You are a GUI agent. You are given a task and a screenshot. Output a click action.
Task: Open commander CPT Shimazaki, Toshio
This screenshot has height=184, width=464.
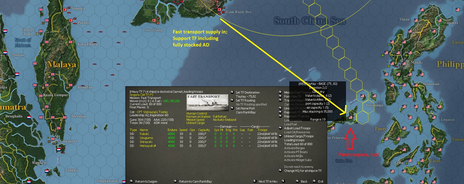[152, 112]
